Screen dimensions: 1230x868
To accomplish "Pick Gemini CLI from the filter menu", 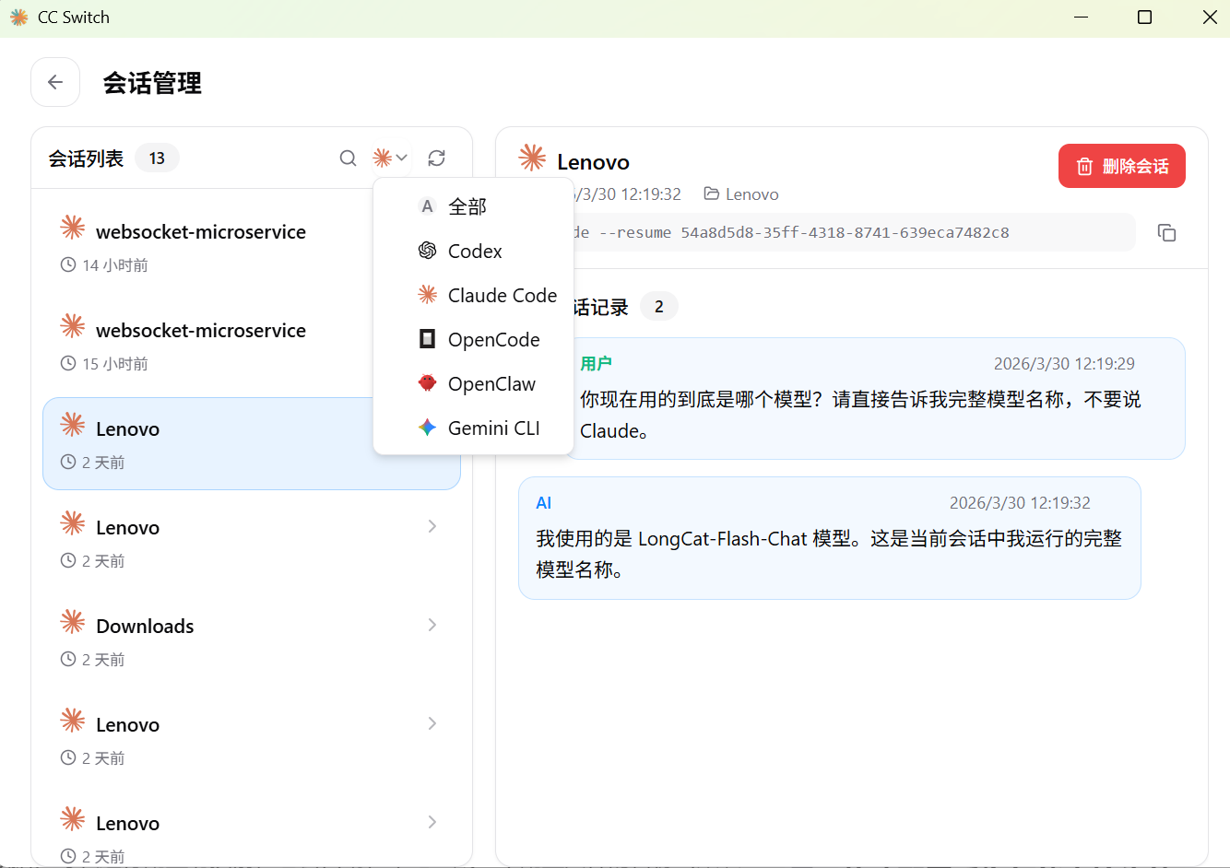I will click(473, 428).
